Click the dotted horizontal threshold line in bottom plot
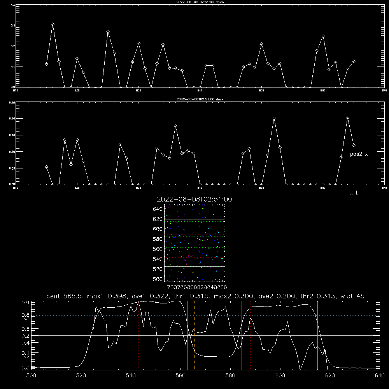Screen dimensions: 389x389 (205, 316)
